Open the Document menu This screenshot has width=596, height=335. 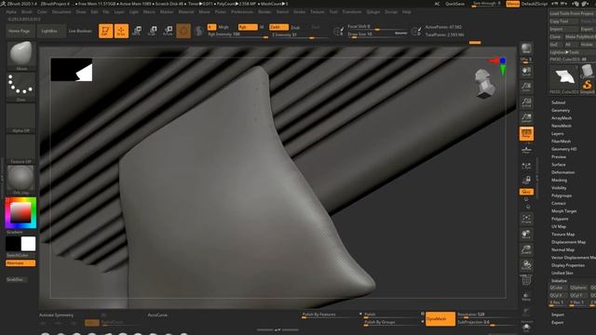point(61,12)
